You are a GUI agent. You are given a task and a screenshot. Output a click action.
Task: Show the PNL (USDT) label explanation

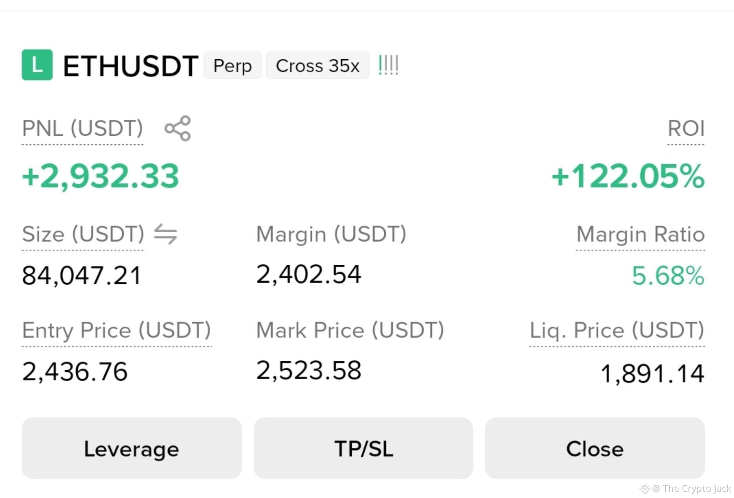[x=82, y=129]
